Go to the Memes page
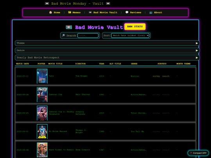Viewport: 211px width, 158px height. [x=74, y=12]
